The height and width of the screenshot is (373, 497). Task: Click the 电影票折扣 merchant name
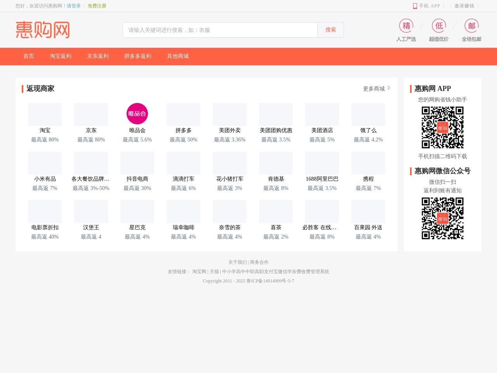pyautogui.click(x=45, y=227)
